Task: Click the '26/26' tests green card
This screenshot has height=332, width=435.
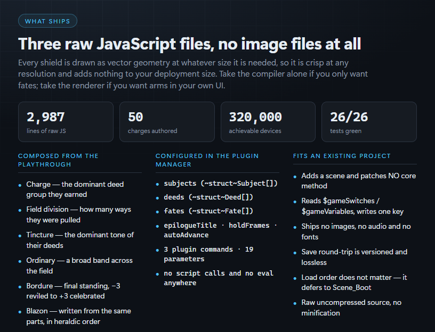Action: [369, 122]
